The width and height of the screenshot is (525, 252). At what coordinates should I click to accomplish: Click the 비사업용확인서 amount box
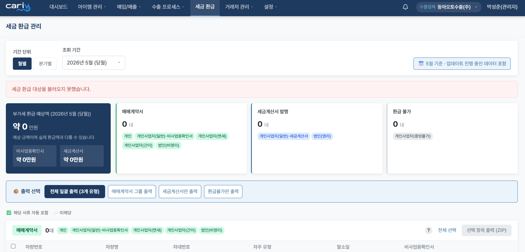(35, 156)
